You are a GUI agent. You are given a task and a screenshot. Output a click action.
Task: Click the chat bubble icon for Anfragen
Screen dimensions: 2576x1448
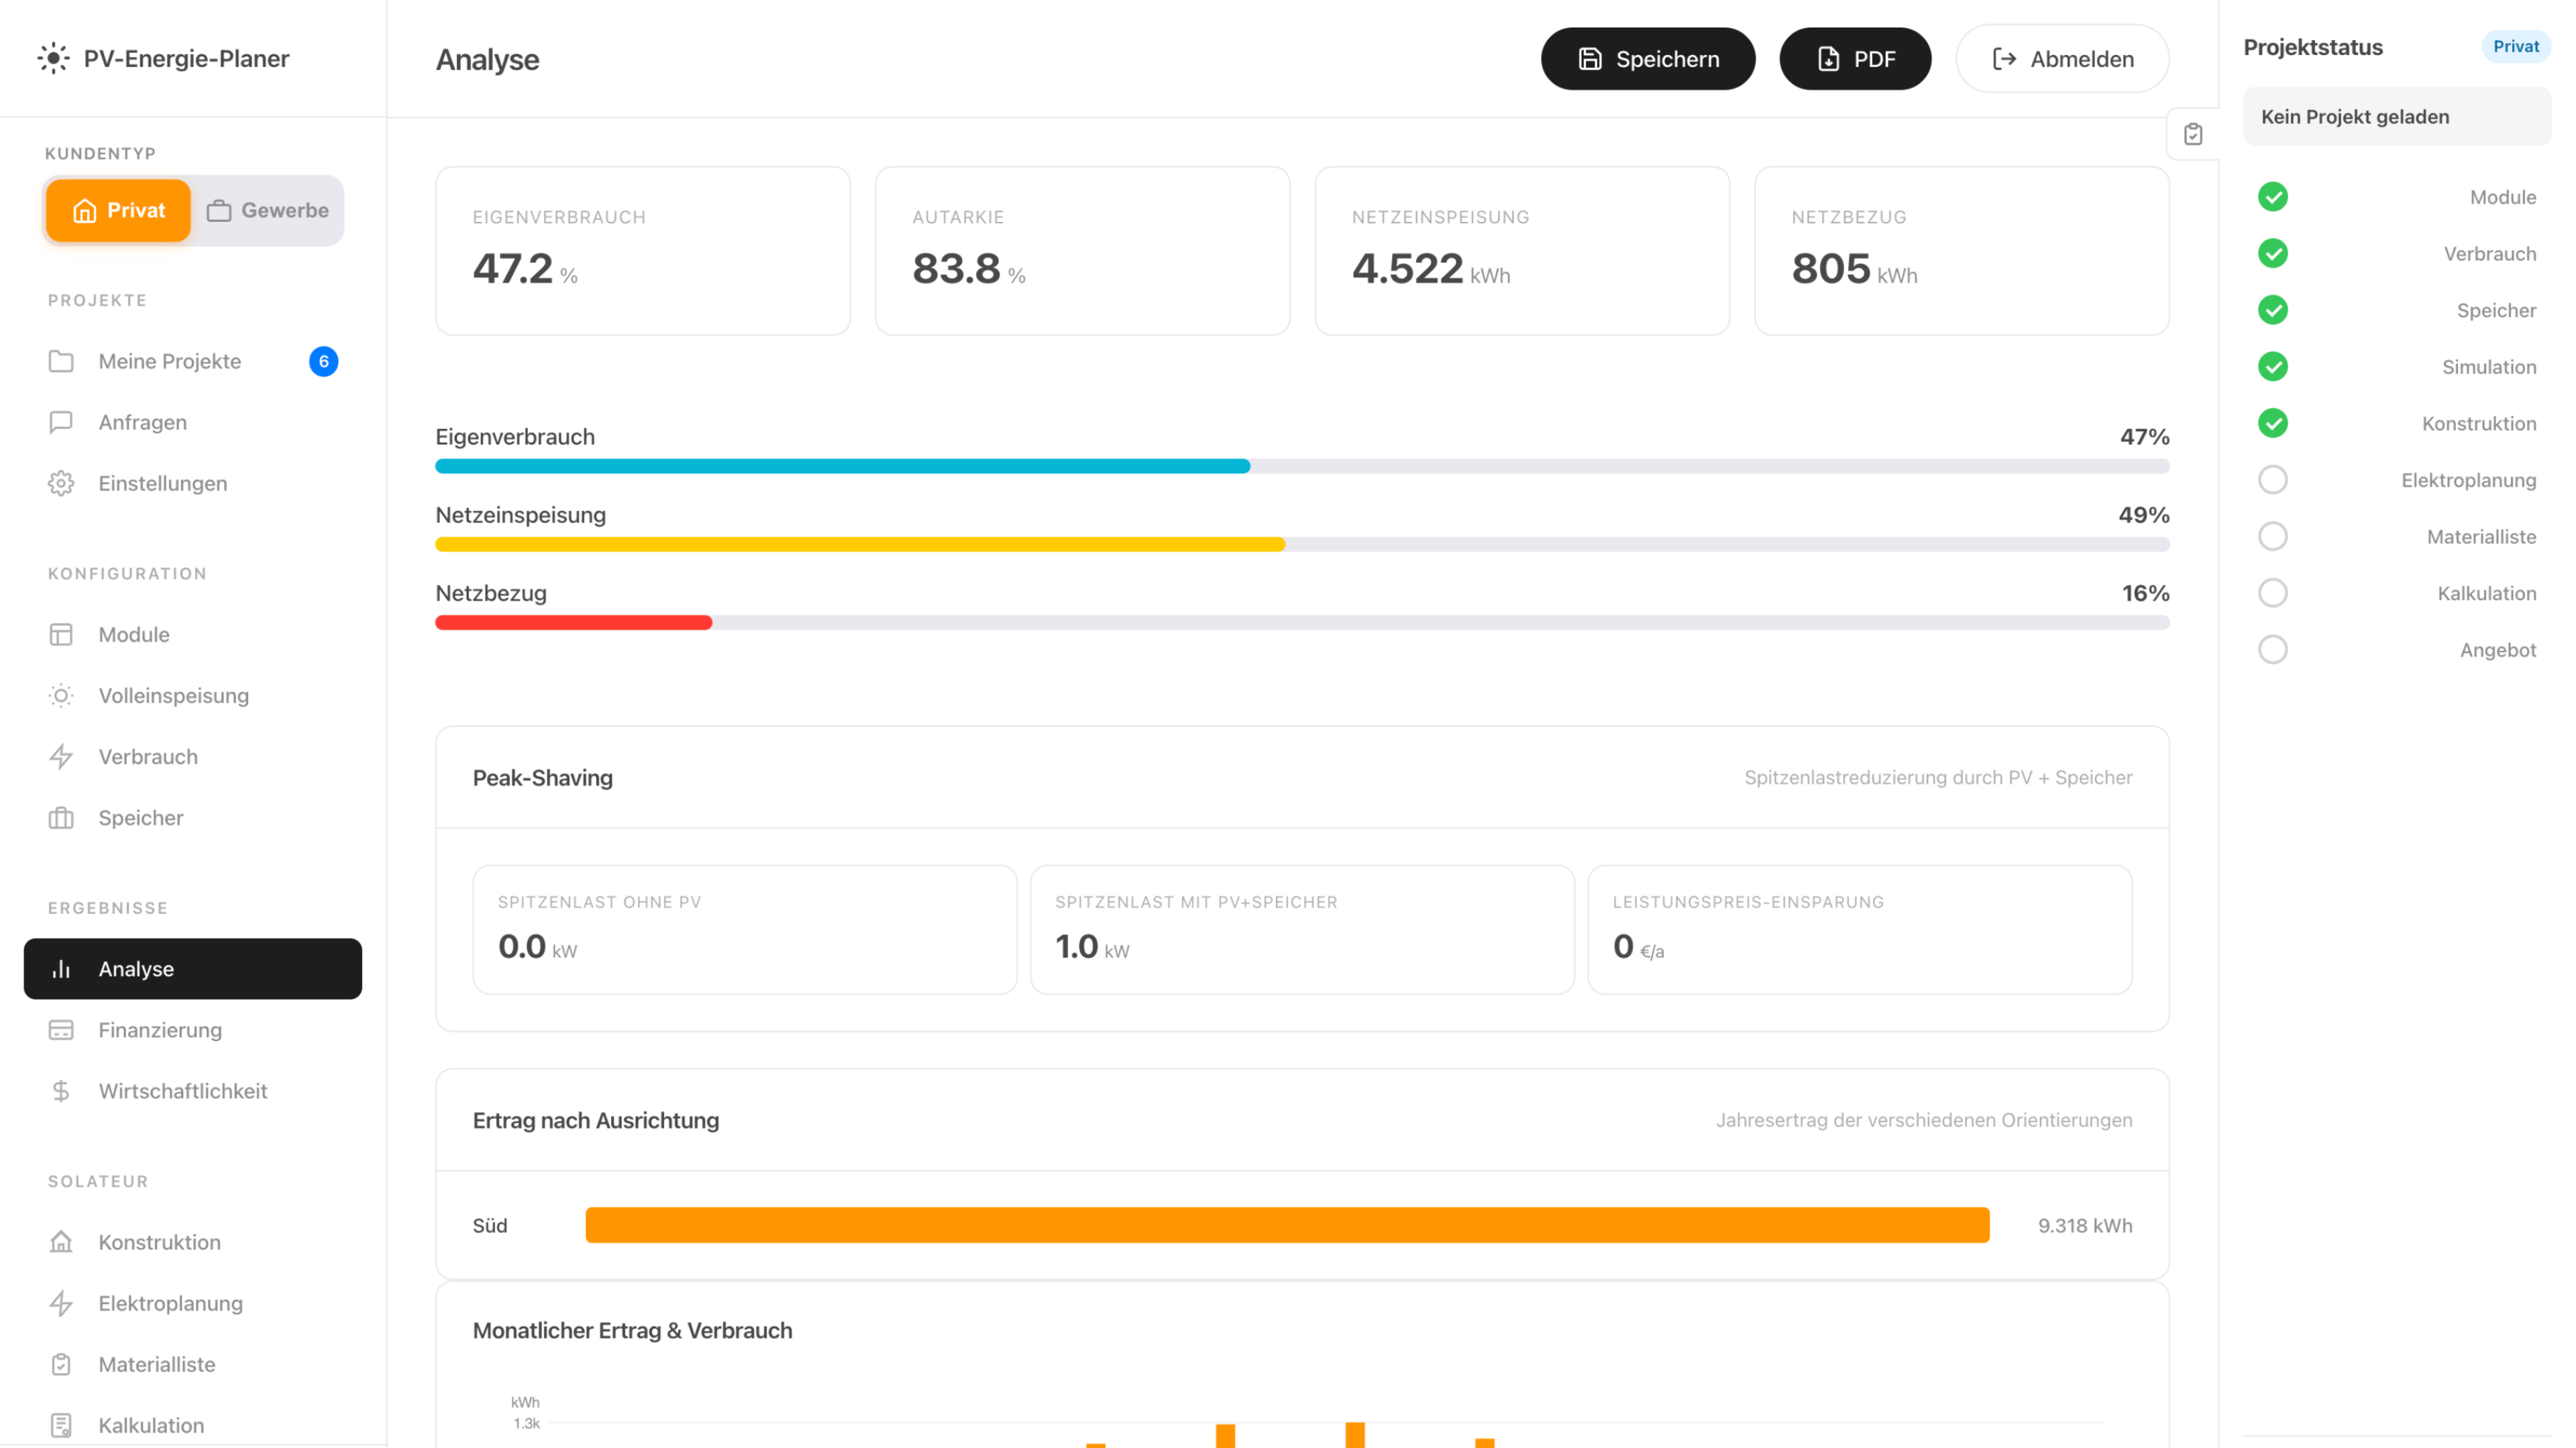(61, 422)
